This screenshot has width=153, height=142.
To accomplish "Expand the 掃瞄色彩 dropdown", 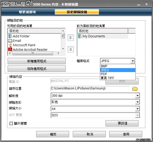I will pos(137,102).
